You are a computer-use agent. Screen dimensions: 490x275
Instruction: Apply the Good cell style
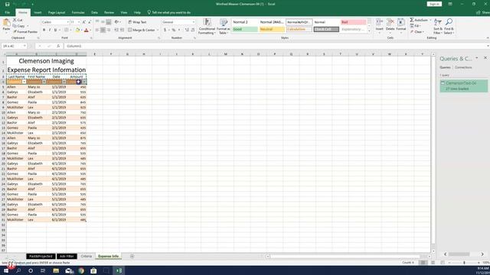(245, 29)
